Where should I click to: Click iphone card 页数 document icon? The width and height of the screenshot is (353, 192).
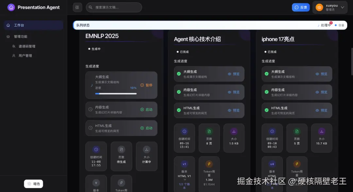(297, 131)
